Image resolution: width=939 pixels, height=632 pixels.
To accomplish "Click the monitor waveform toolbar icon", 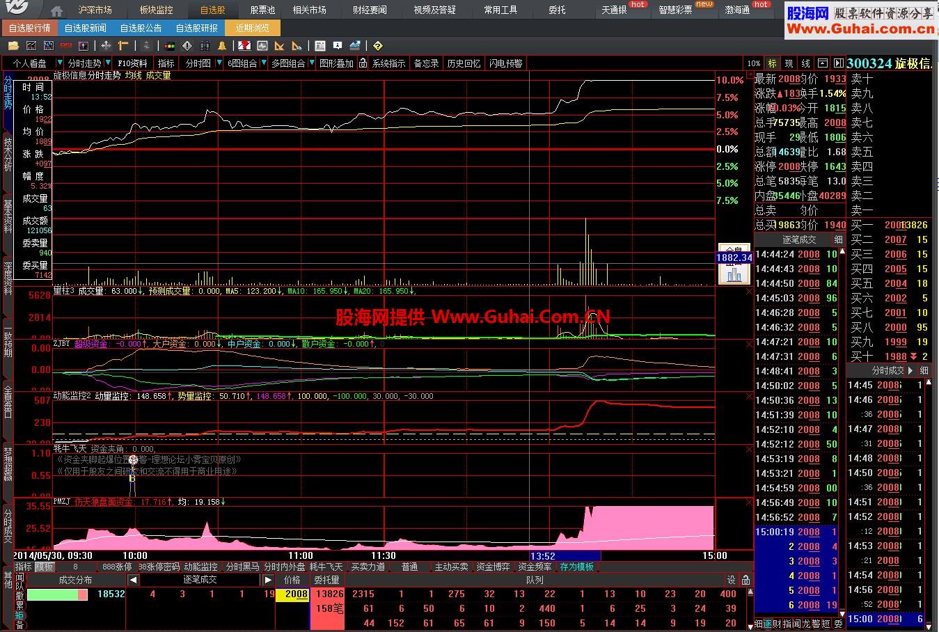I will (262, 46).
